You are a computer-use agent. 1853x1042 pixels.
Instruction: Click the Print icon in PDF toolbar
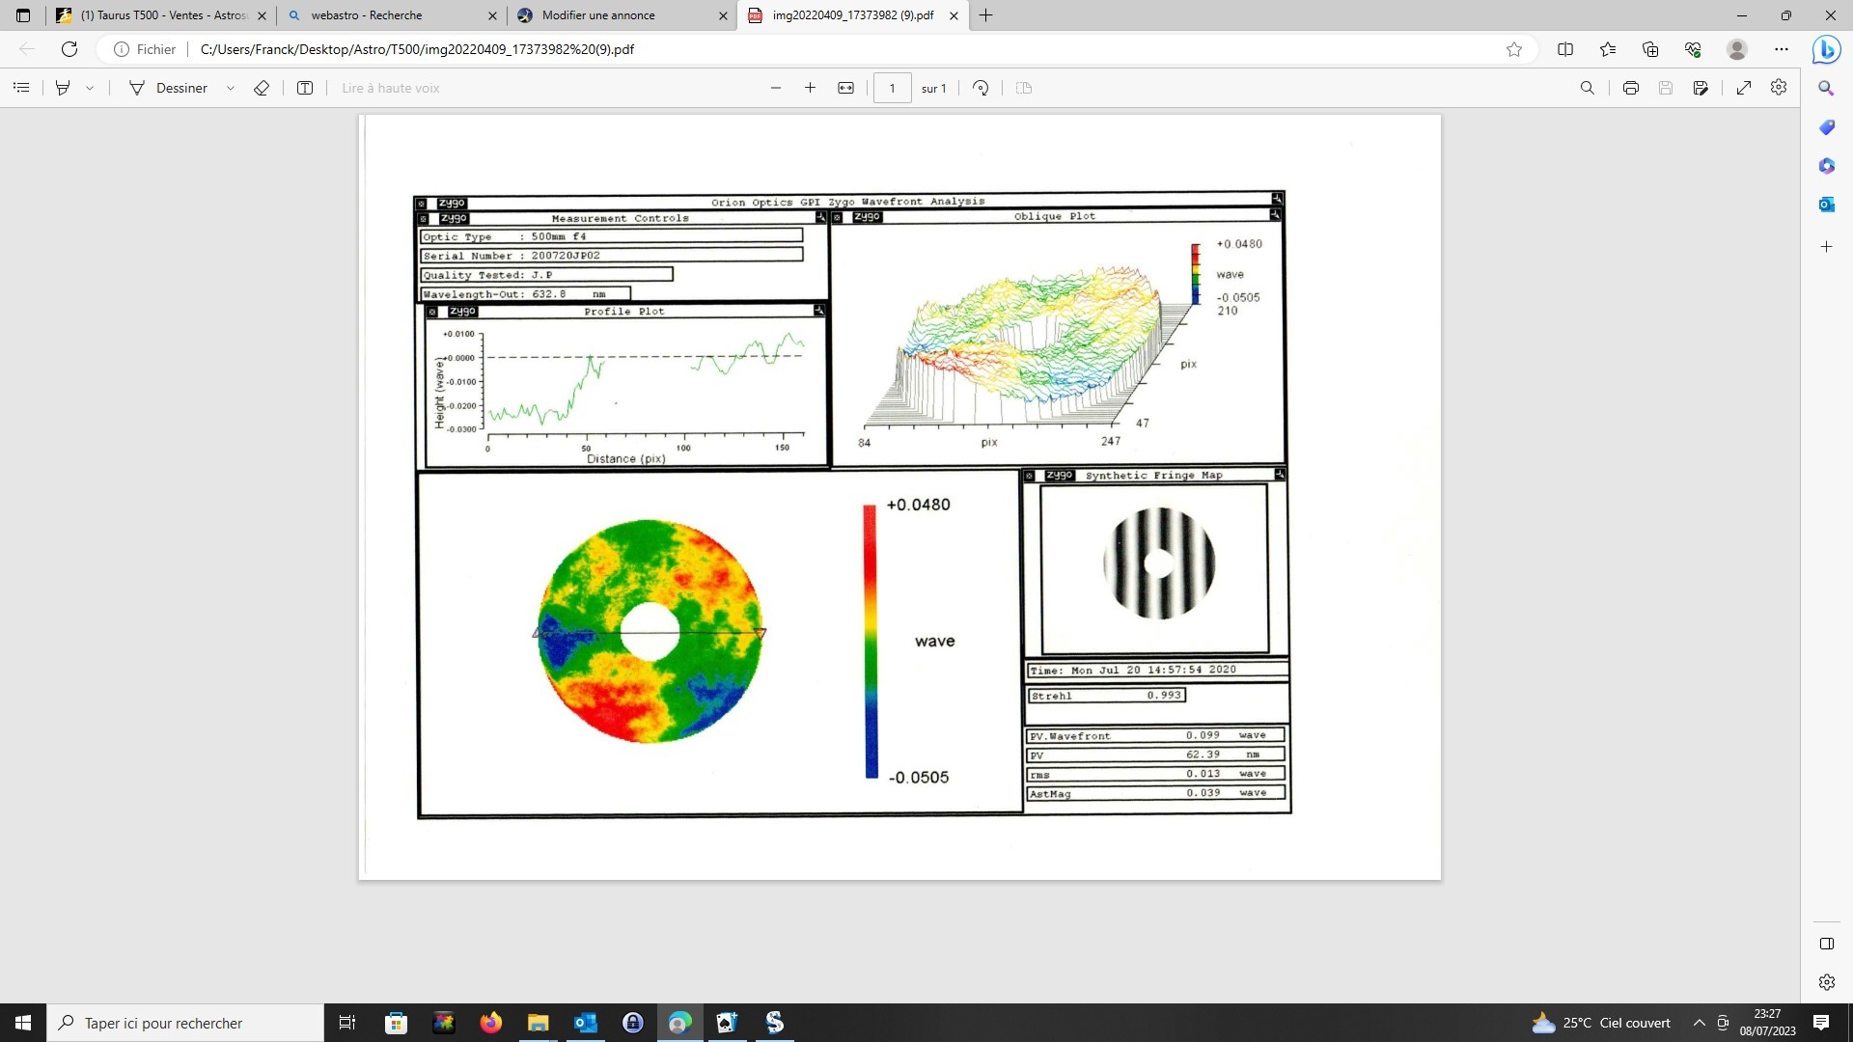click(x=1630, y=88)
